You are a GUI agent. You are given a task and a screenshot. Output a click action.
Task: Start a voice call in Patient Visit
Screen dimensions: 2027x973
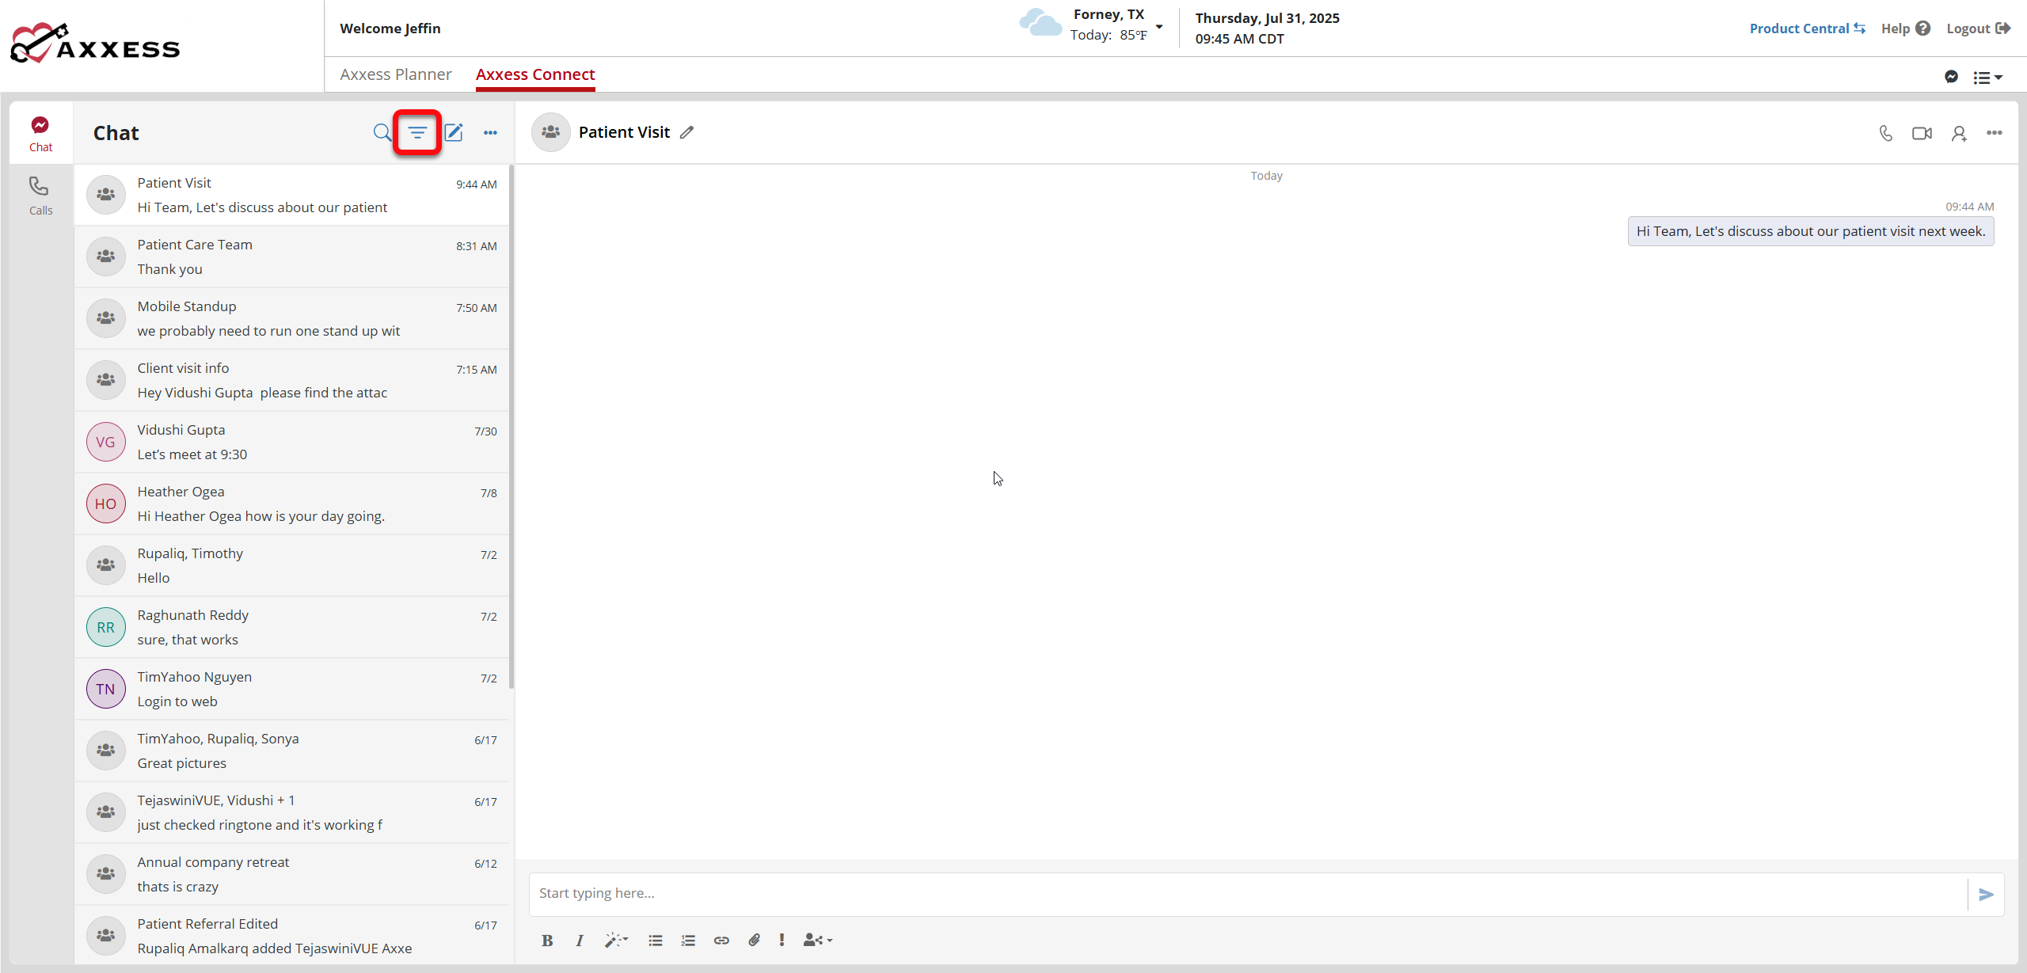pos(1885,133)
